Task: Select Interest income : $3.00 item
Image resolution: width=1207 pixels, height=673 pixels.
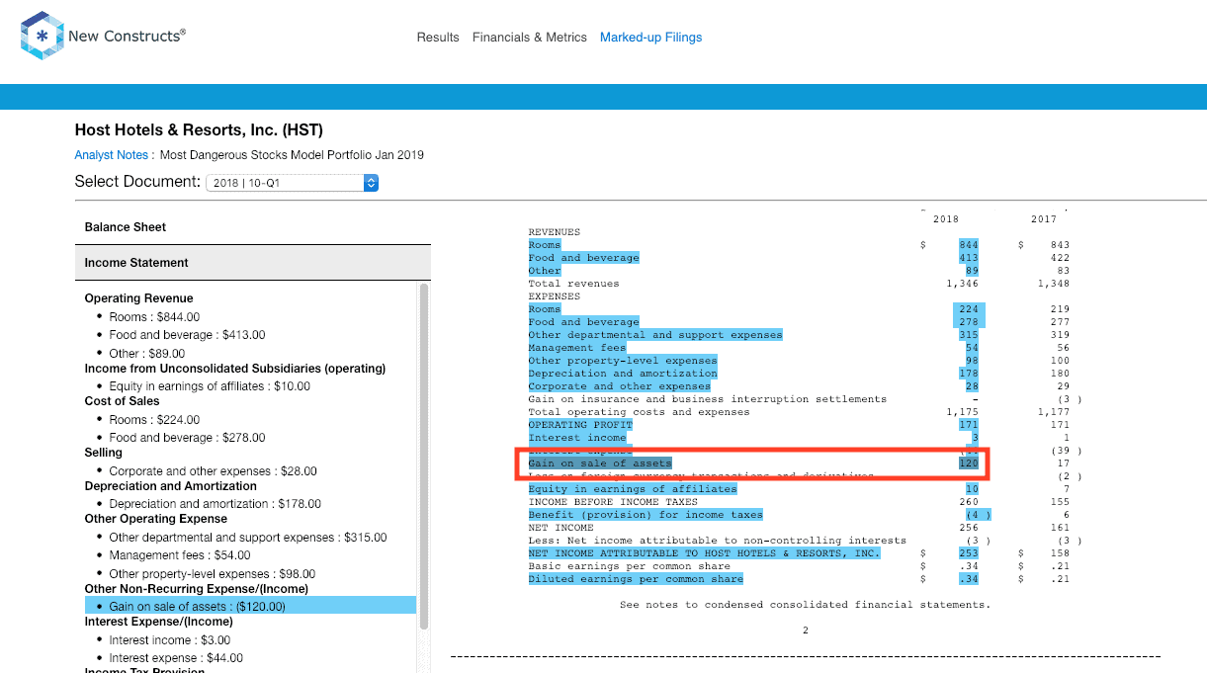Action: (x=169, y=640)
